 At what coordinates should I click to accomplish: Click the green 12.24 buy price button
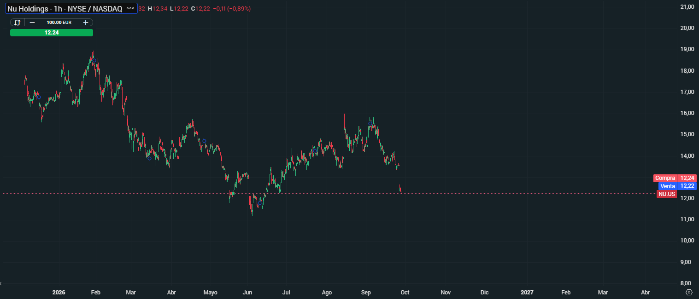click(52, 33)
